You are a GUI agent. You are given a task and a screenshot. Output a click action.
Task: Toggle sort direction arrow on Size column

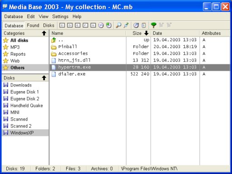[x=146, y=33]
